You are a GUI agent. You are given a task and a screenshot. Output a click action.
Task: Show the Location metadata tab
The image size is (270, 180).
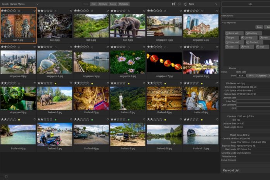coord(261,76)
